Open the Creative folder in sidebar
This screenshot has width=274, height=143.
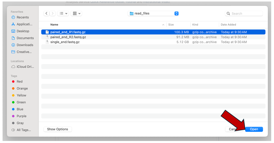pos(21,52)
